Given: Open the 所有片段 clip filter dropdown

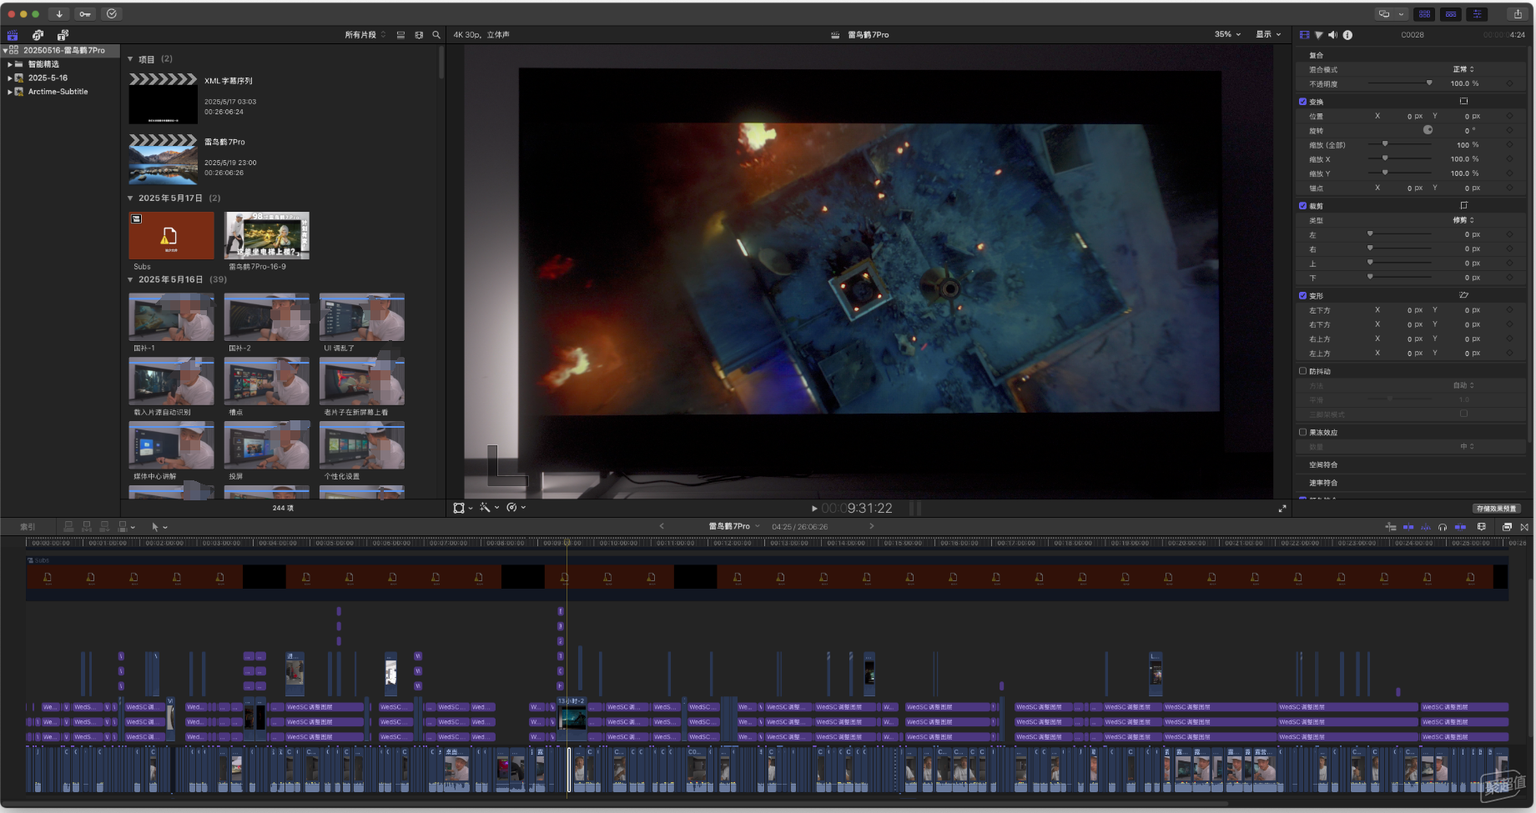Looking at the screenshot, I should 365,35.
